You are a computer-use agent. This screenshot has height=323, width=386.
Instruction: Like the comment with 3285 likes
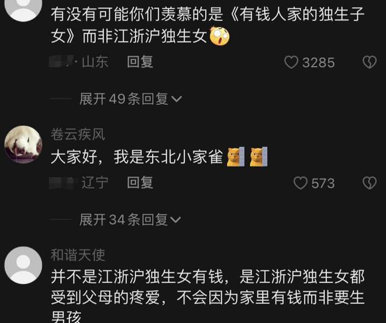tap(291, 62)
